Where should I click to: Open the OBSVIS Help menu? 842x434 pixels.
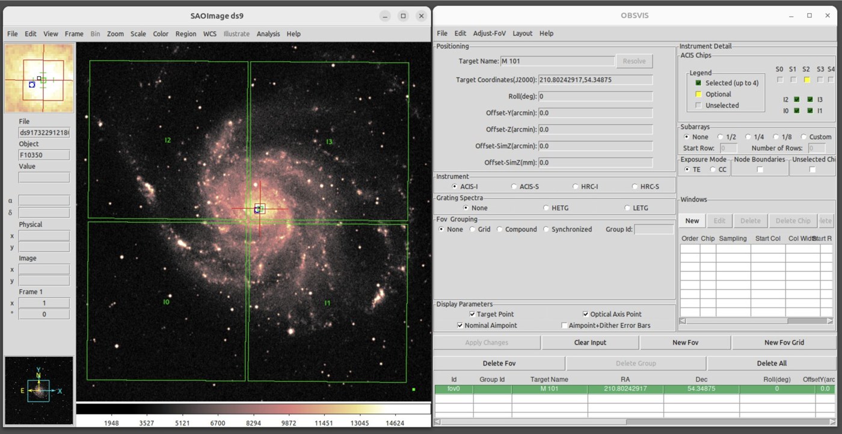(x=546, y=33)
